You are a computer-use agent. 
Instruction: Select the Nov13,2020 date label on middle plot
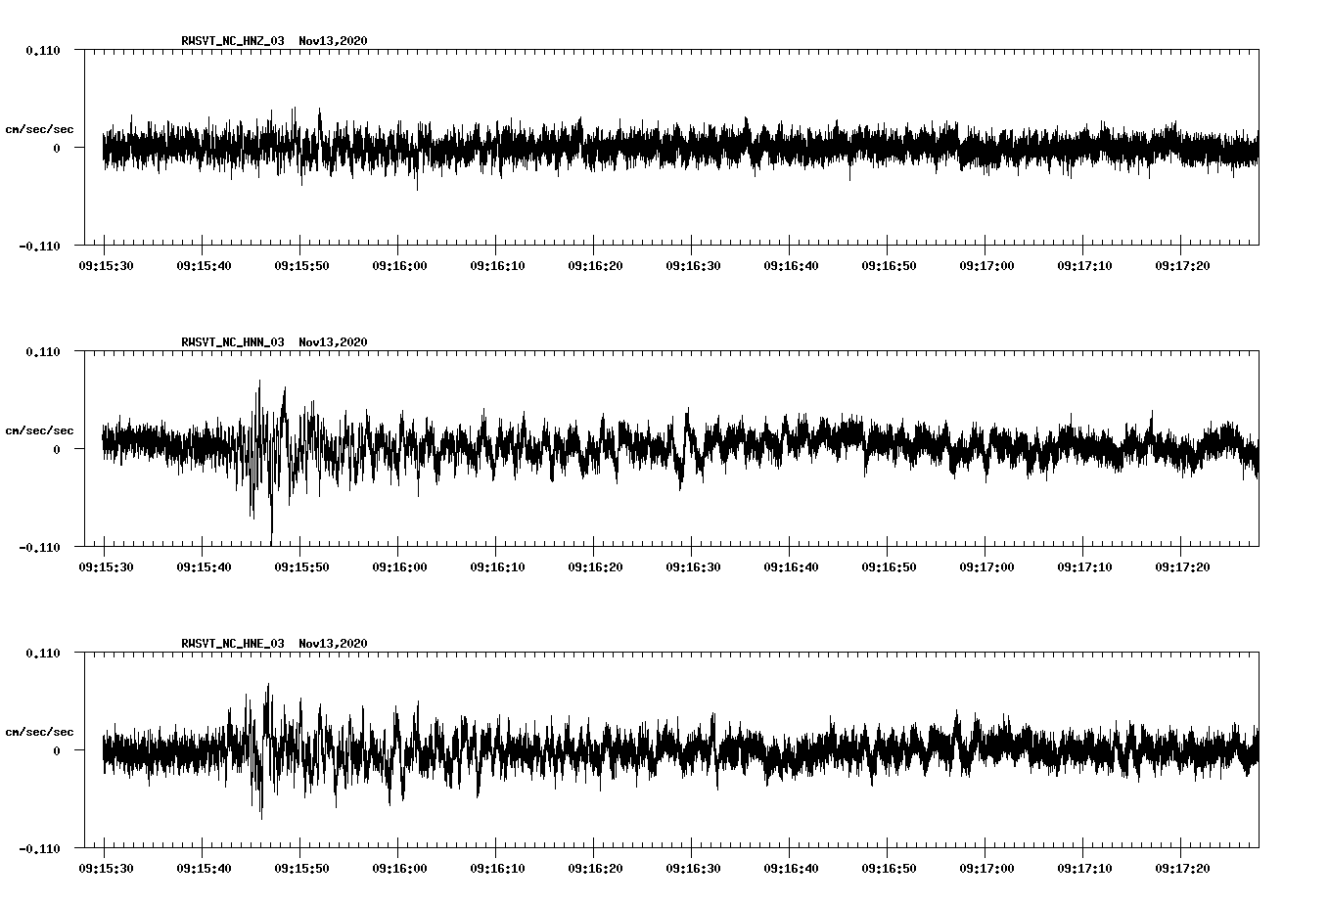point(334,342)
